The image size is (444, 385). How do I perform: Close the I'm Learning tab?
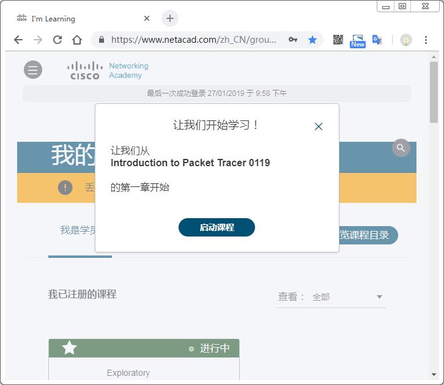click(147, 18)
